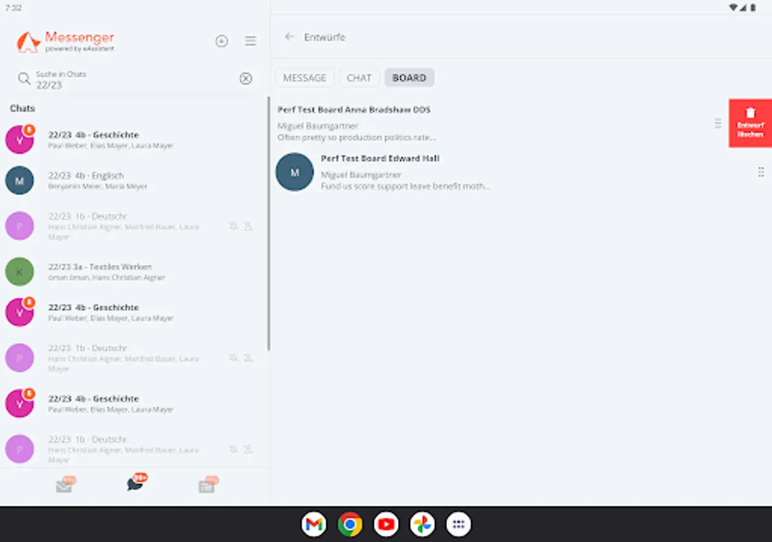The height and width of the screenshot is (542, 772).
Task: Launch YouTube from the dock
Action: pyautogui.click(x=386, y=524)
